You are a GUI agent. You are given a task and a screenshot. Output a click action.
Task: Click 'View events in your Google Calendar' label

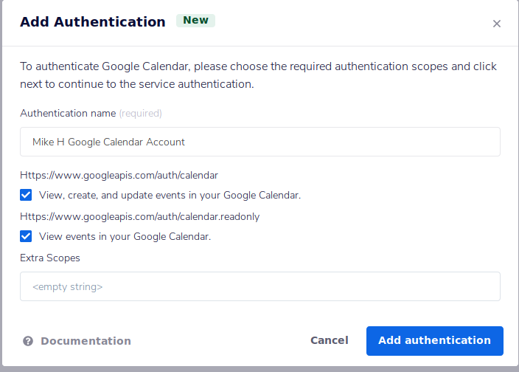click(x=125, y=237)
